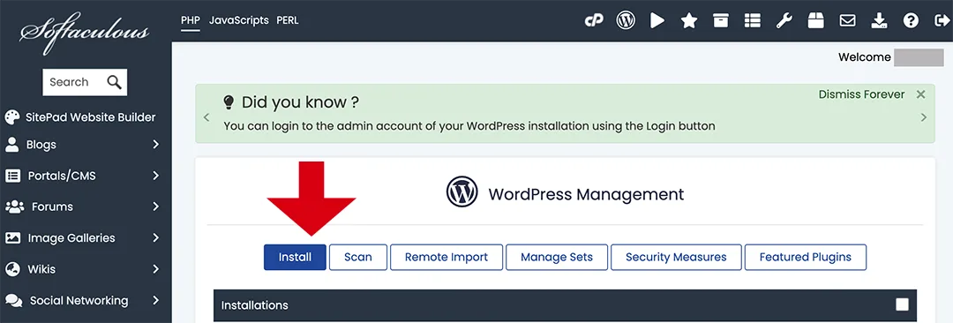Click Dismiss Forever link
Image resolution: width=953 pixels, height=323 pixels.
861,94
